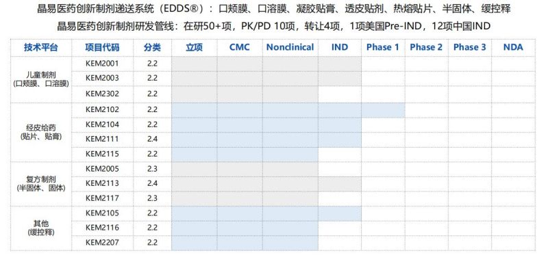Click project code KEM2115
Image resolution: width=548 pixels, height=255 pixels.
point(102,154)
